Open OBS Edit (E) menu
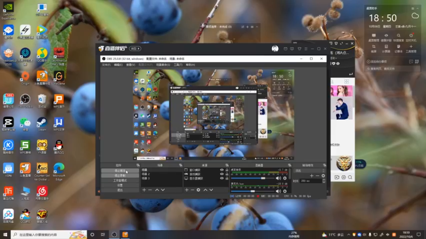426x239 pixels. point(118,65)
